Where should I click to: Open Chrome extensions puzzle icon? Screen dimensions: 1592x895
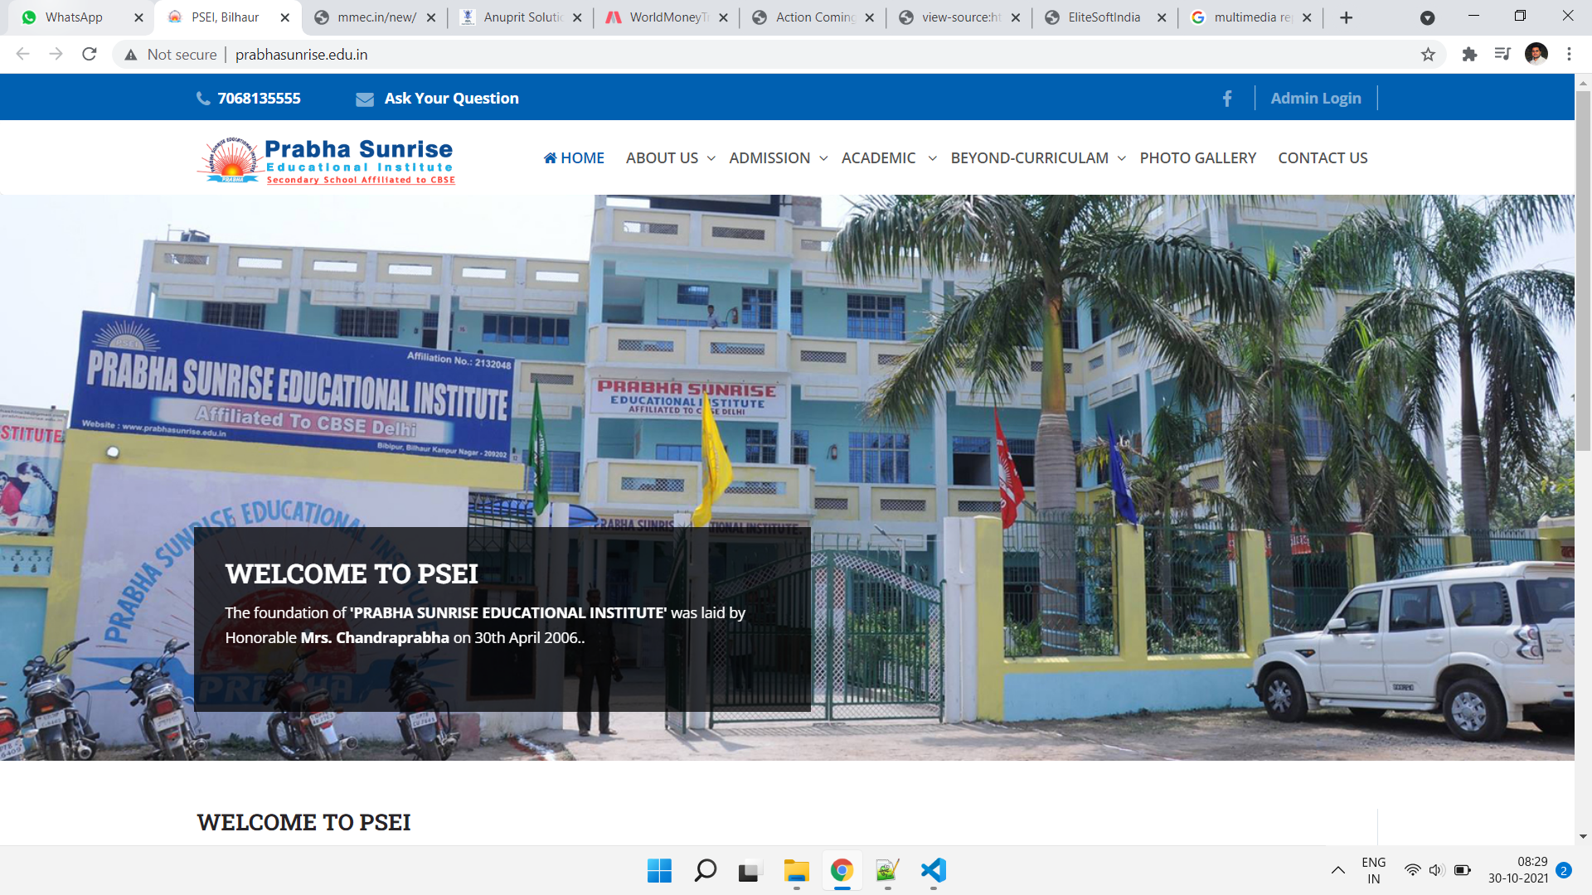(x=1469, y=55)
